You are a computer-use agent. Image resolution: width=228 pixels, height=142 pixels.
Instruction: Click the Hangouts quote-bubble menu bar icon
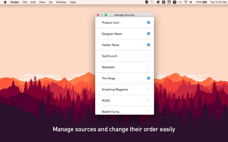click(x=146, y=2)
